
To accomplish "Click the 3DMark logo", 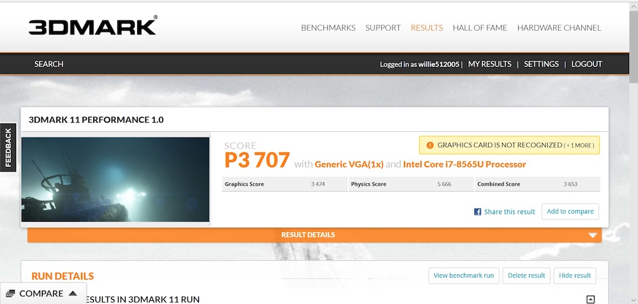I will (x=93, y=27).
